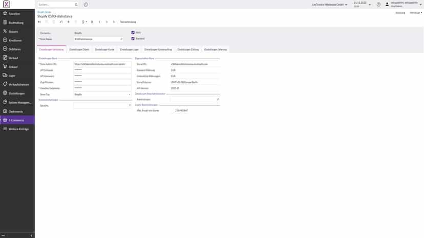The height and width of the screenshot is (238, 424).
Task: Toggle the Standard checkbox
Action: click(x=133, y=39)
